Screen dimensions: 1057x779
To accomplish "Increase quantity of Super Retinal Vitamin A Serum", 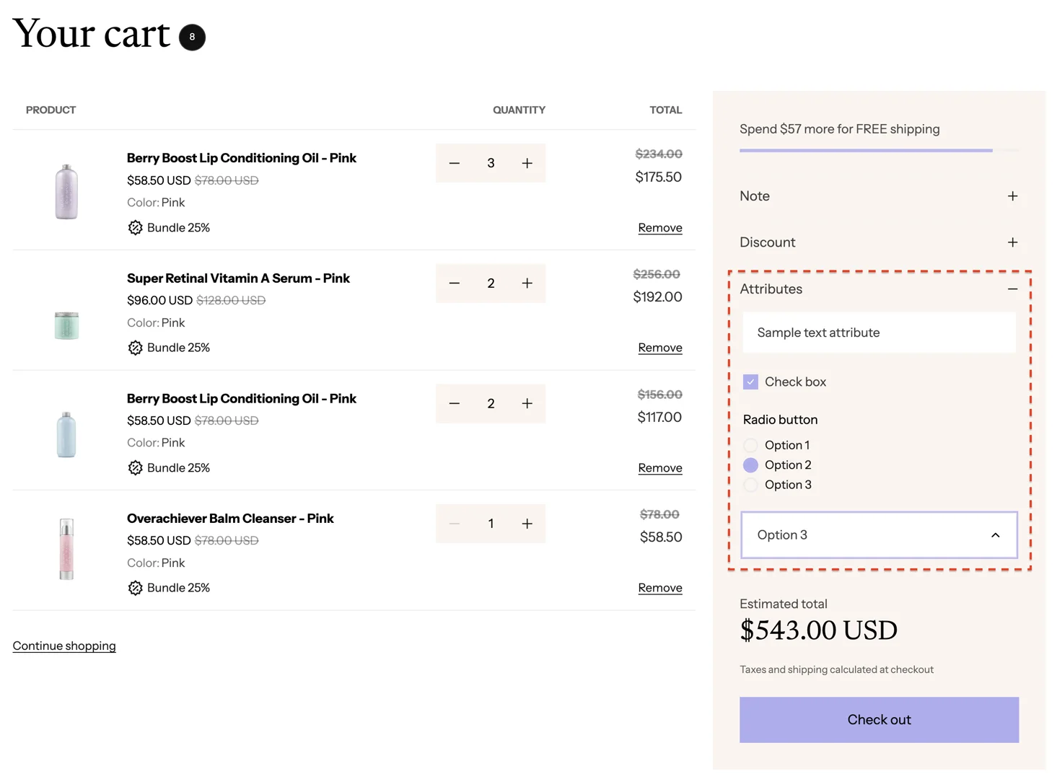I will coord(527,283).
